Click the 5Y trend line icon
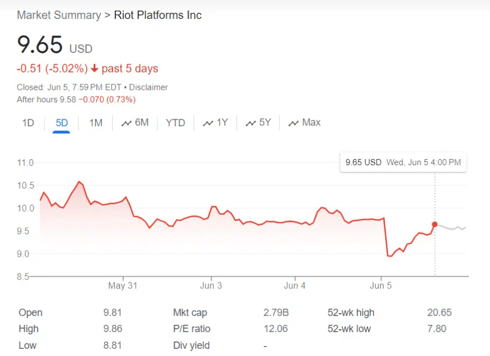The image size is (490, 356). click(x=251, y=123)
